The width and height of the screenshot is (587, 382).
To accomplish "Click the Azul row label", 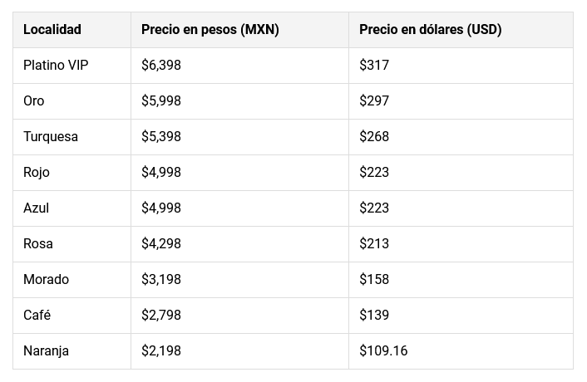I will coord(37,208).
